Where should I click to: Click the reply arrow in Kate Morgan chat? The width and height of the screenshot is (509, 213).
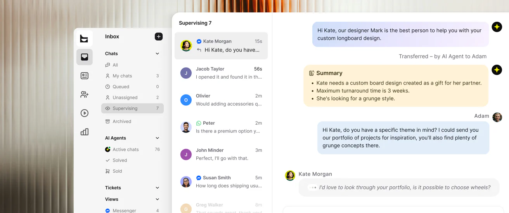pos(199,50)
